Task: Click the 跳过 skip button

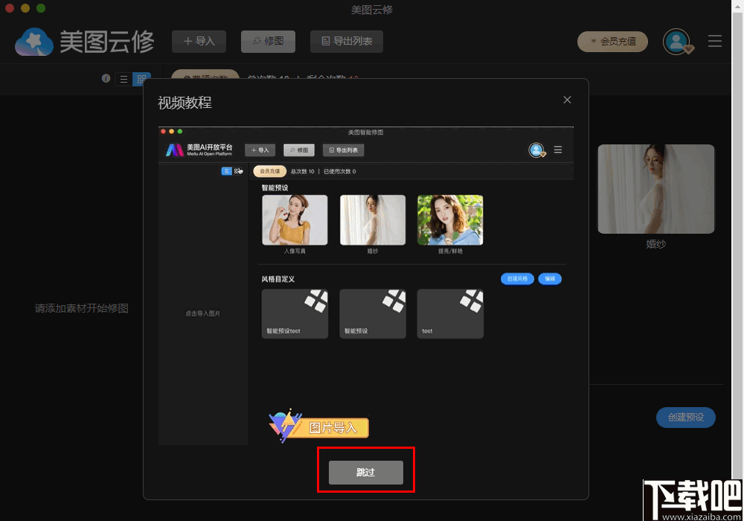Action: [366, 472]
